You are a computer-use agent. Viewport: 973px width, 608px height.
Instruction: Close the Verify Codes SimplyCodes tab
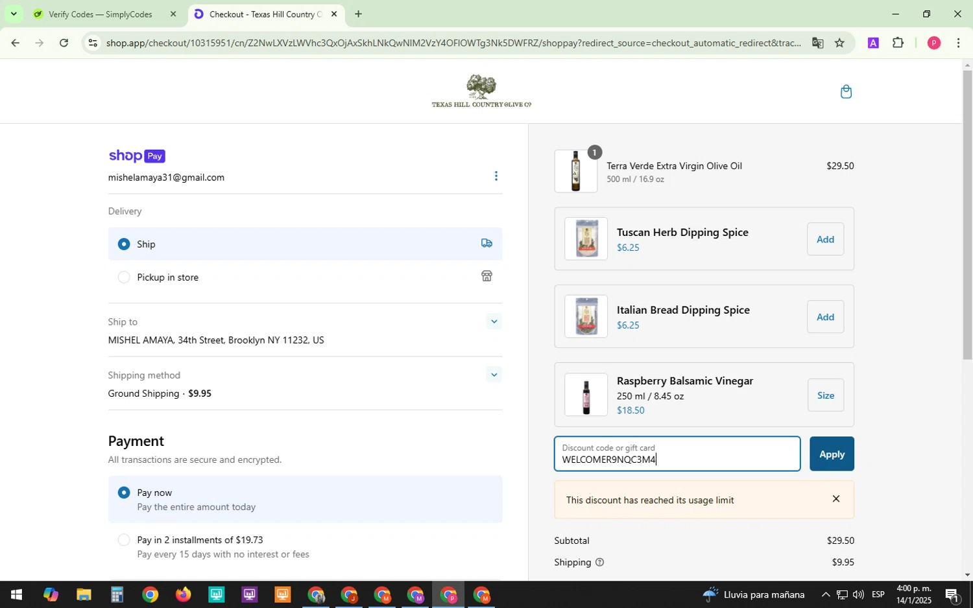tap(173, 14)
